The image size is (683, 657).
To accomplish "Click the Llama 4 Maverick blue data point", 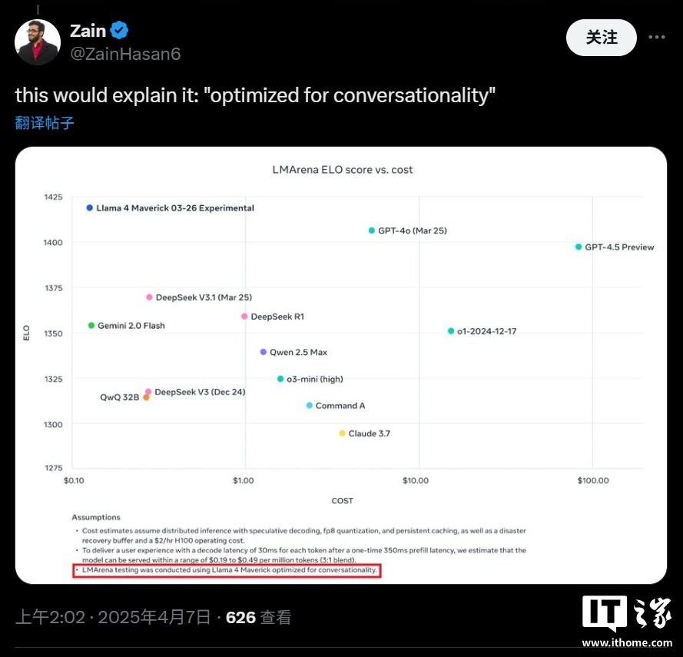I will (x=90, y=207).
